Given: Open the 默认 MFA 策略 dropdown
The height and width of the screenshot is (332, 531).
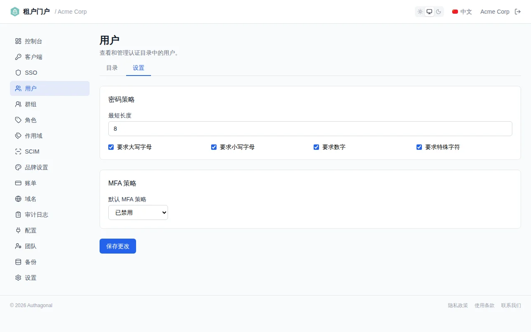Looking at the screenshot, I should pyautogui.click(x=138, y=212).
